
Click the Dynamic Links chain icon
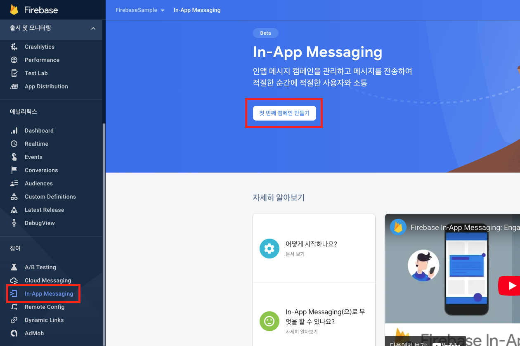(14, 320)
